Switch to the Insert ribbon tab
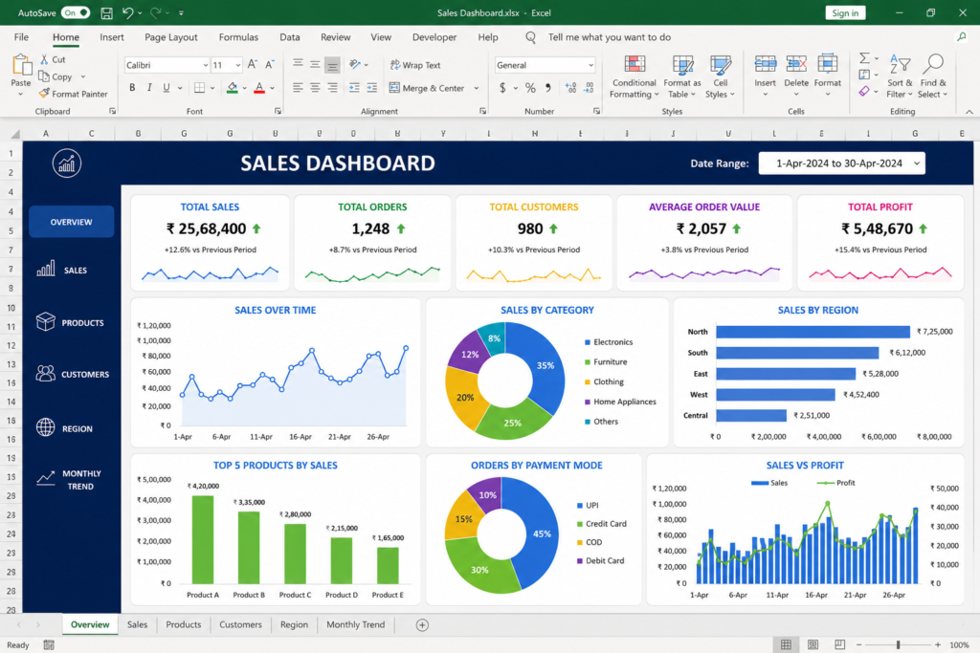 [112, 37]
